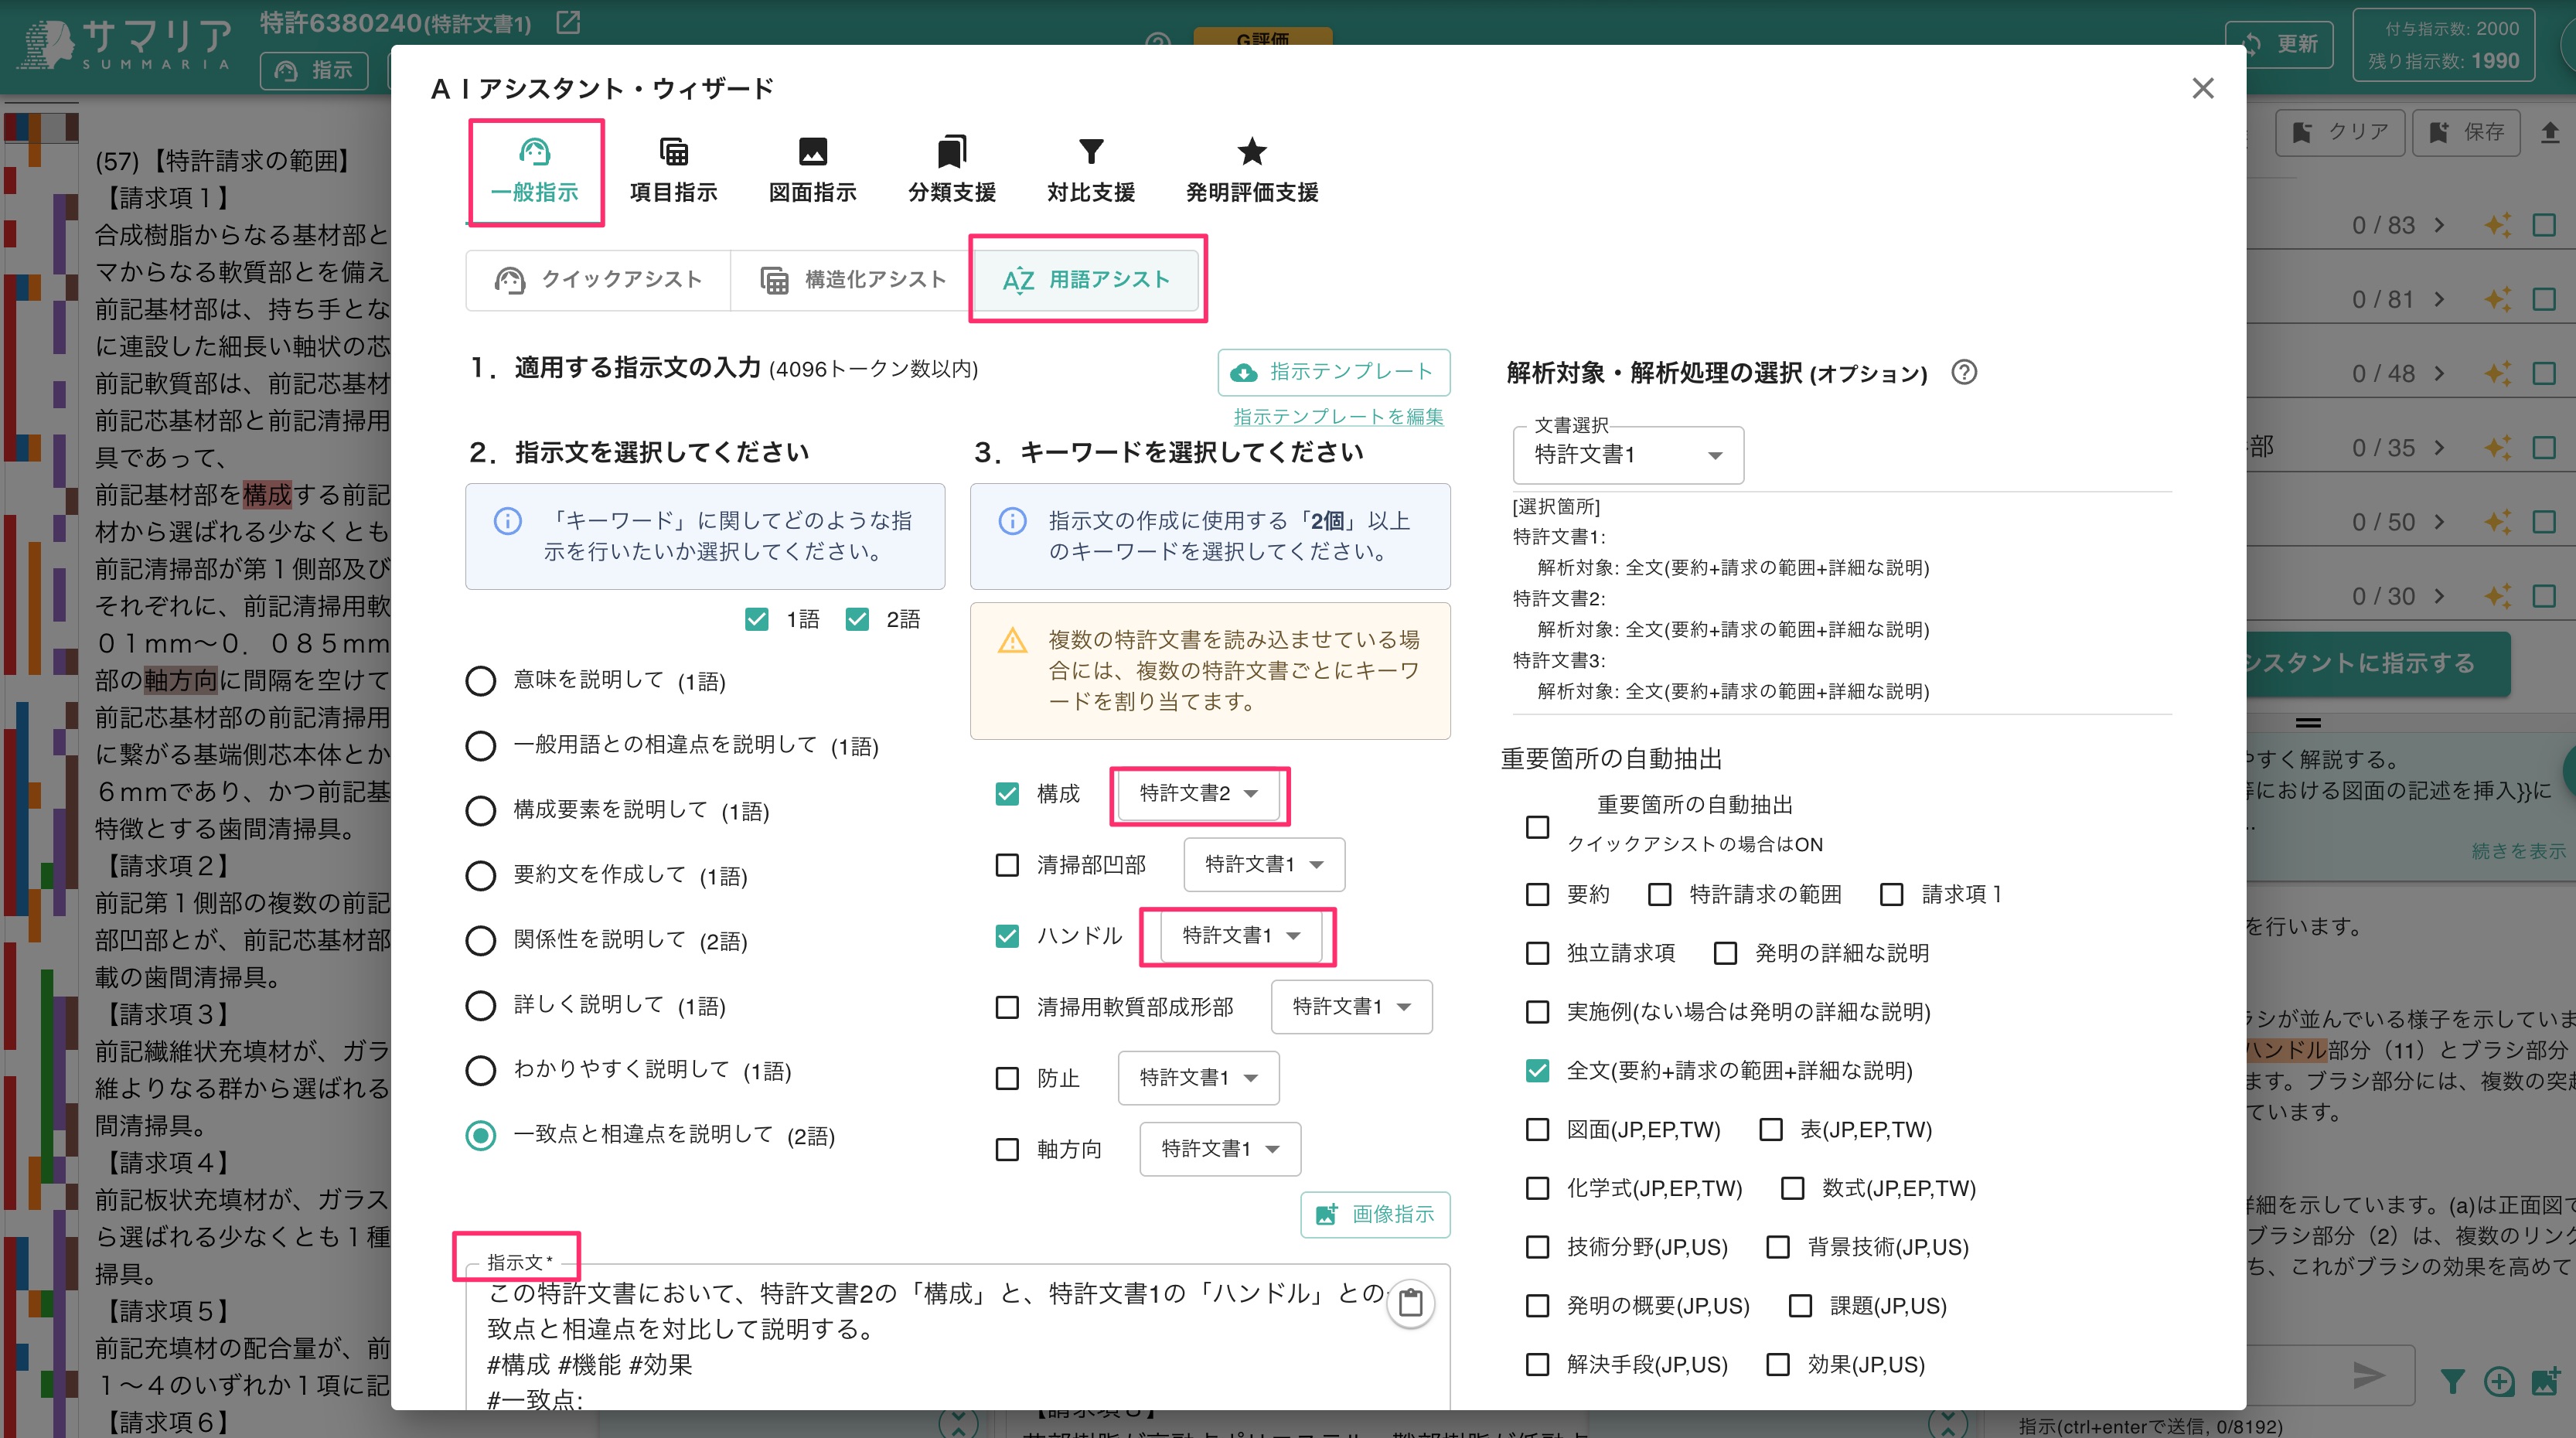2576x1438 pixels.
Task: Select radio 意味を説明して (1語)
Action: click(481, 681)
